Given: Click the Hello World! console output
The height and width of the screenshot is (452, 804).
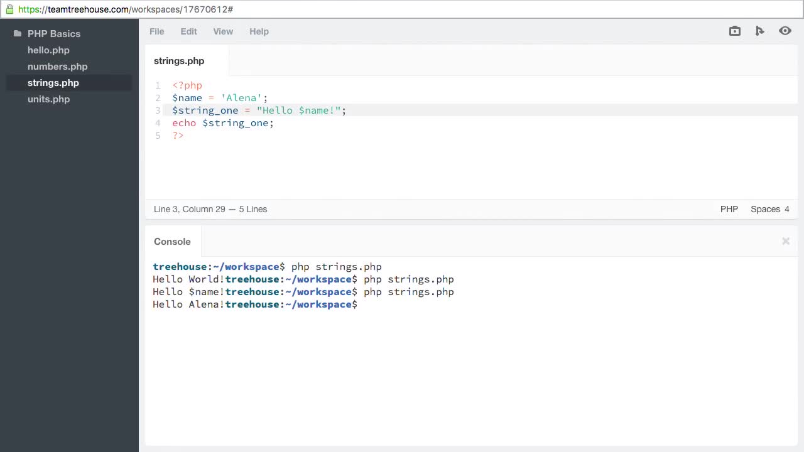Looking at the screenshot, I should point(188,279).
